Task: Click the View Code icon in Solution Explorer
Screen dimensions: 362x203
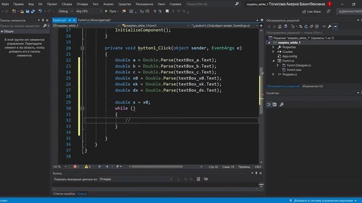Action: pos(324,27)
